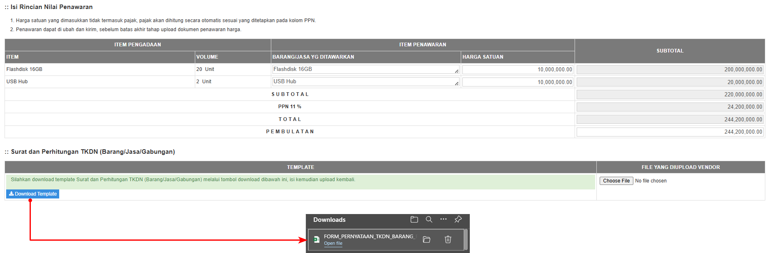
Task: Click the PPN 11% amount field
Action: 670,107
